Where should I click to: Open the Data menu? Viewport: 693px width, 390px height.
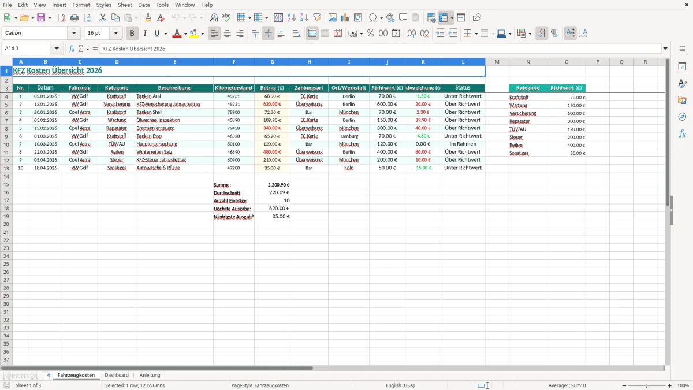pyautogui.click(x=144, y=5)
